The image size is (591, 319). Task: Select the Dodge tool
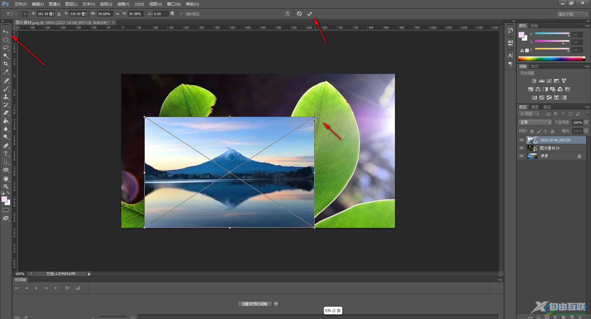click(x=6, y=137)
